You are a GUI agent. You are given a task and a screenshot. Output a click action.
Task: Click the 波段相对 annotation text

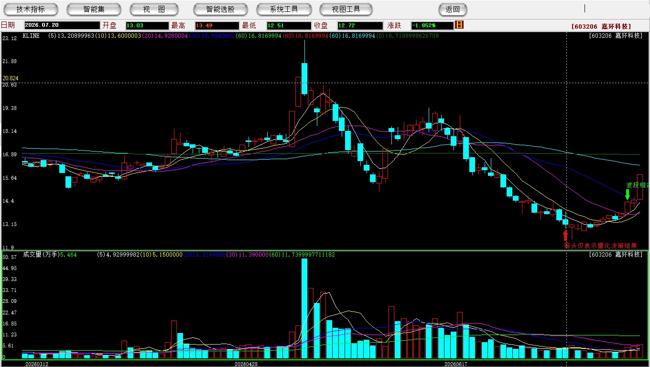click(x=638, y=185)
